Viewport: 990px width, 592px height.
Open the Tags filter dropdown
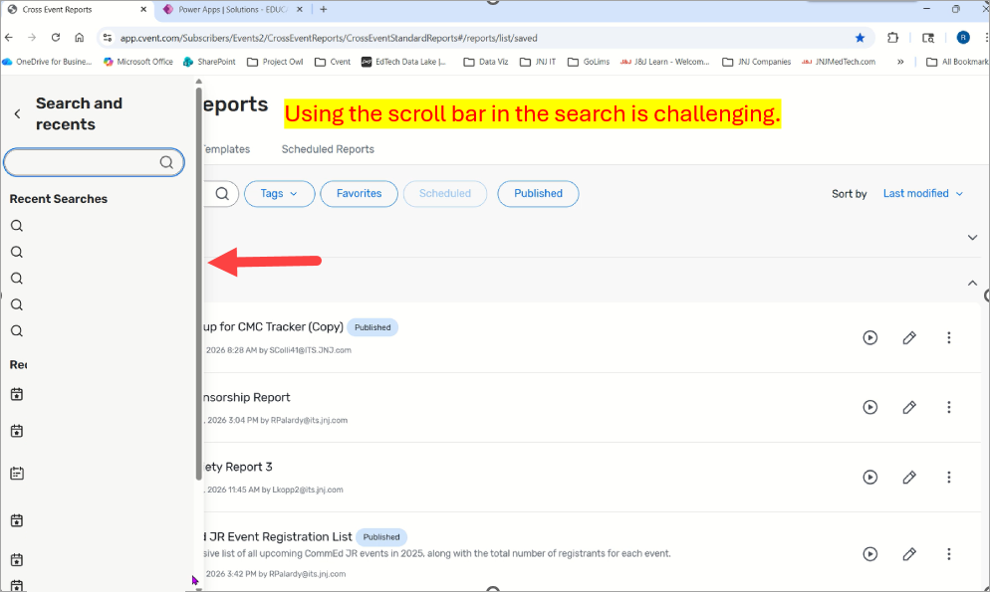tap(279, 193)
